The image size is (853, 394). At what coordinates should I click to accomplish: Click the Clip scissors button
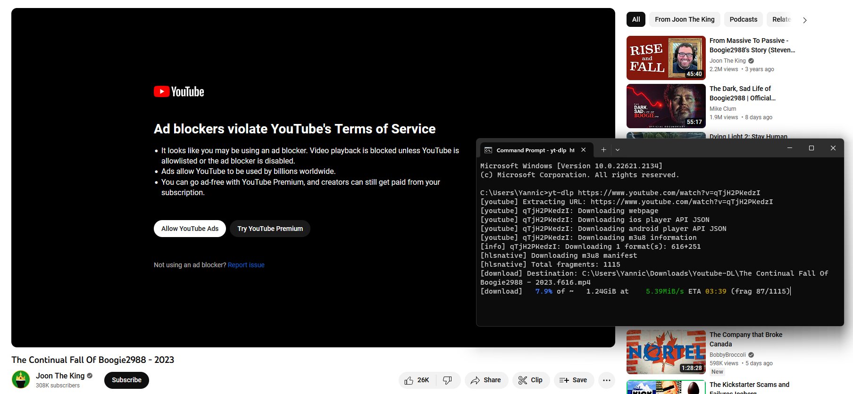click(x=531, y=380)
